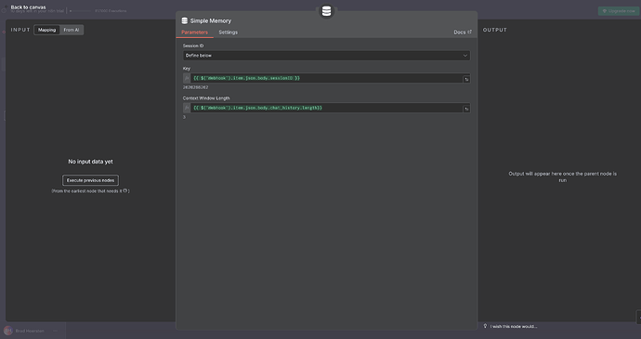Click Execute previous nodes button
This screenshot has height=339, width=641.
90,180
